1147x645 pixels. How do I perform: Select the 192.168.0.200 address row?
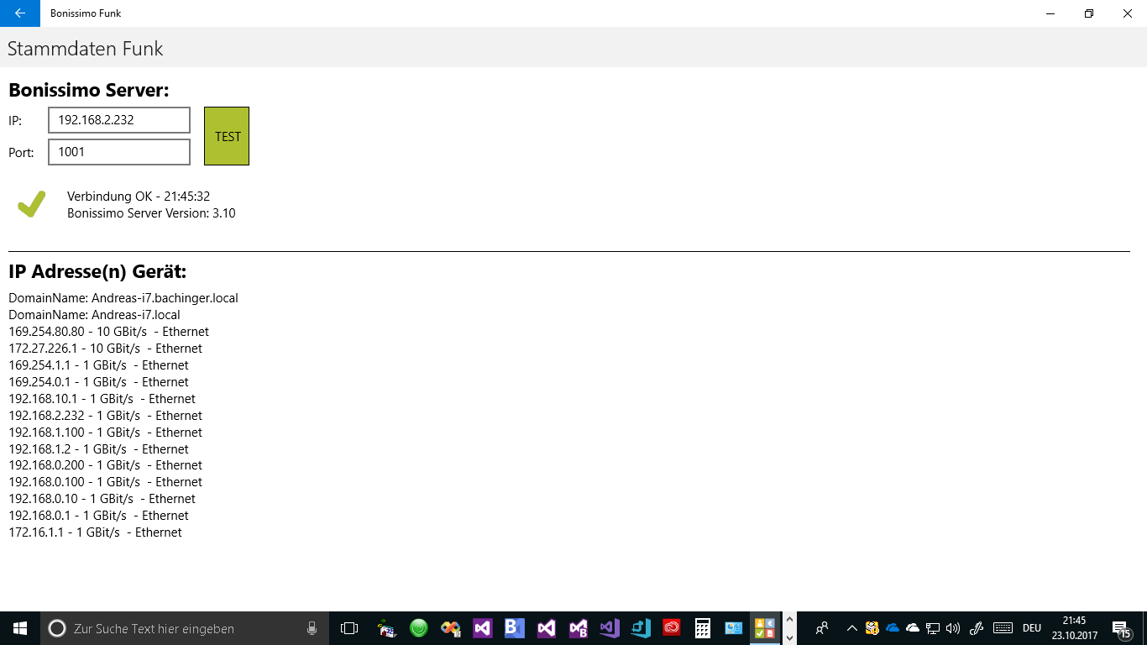coord(105,465)
